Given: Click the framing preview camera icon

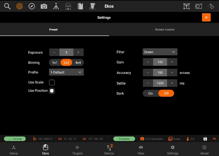Looking at the screenshot, I should [199, 6].
